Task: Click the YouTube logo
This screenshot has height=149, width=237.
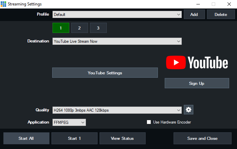Action: [x=197, y=63]
